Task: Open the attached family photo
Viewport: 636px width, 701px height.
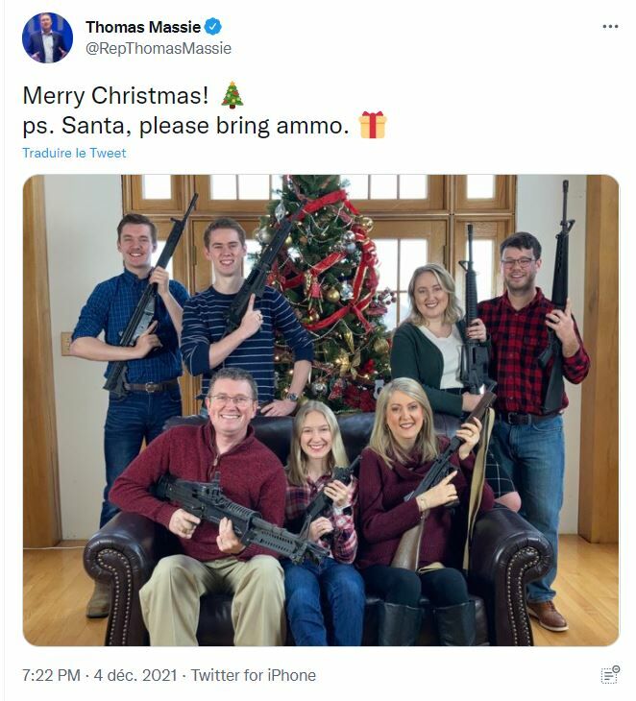Action: click(x=321, y=410)
